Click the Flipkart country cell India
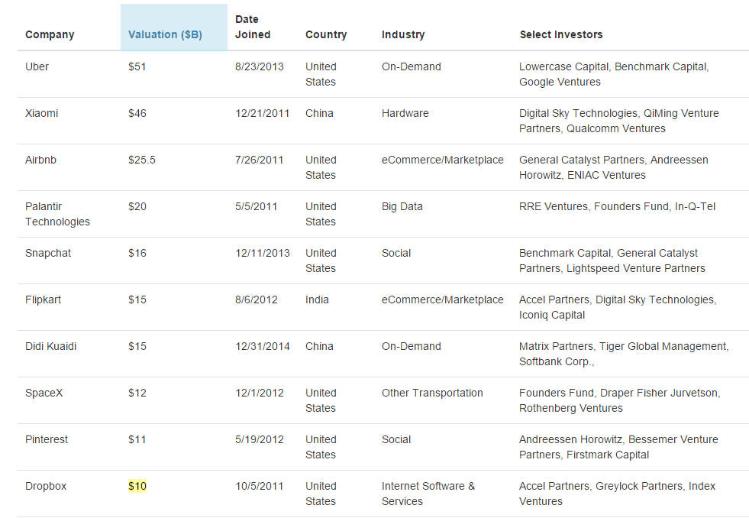Viewport: 749px width, 518px height. [x=317, y=299]
